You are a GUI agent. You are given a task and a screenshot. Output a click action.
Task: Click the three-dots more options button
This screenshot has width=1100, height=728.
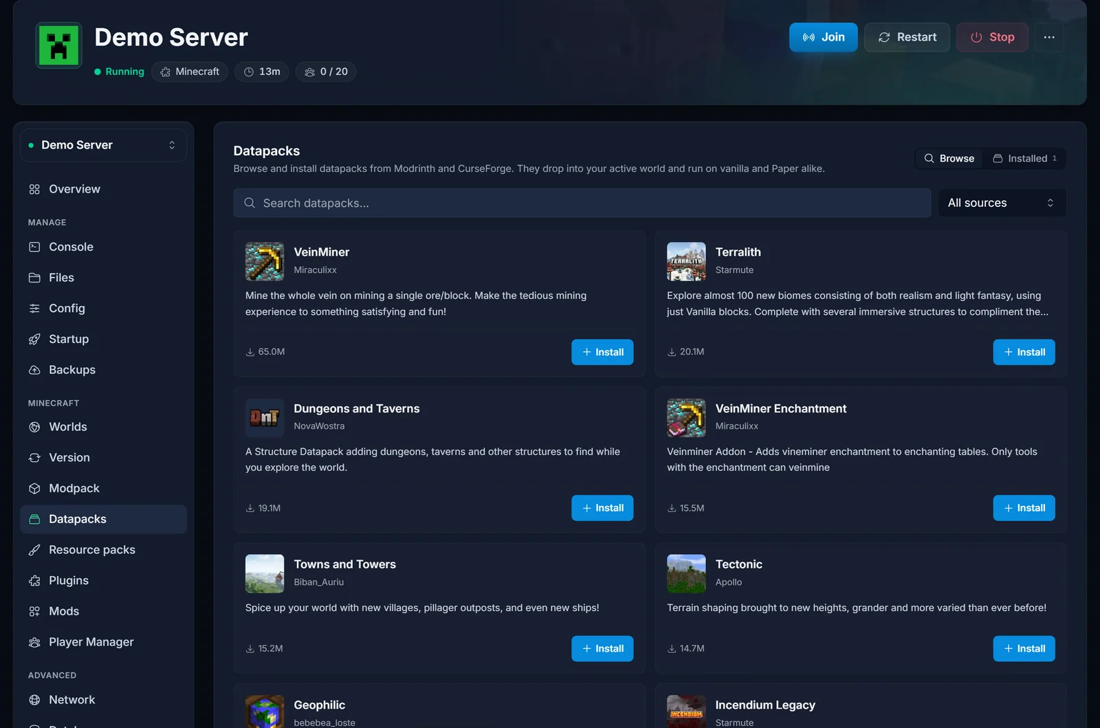pos(1049,37)
